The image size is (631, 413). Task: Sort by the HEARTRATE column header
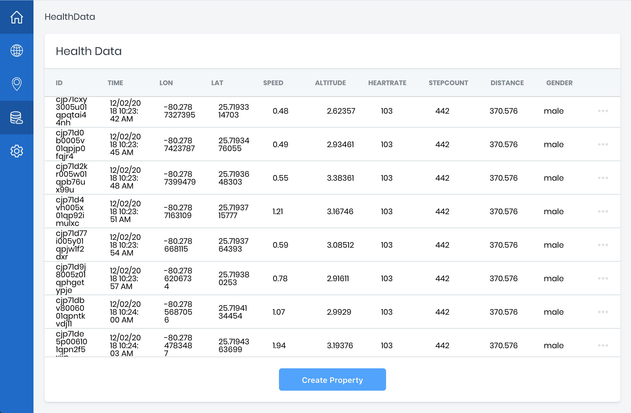coord(387,83)
